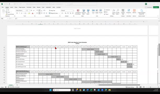
Task: Toggle middle align in Alignment group
Action: point(39,10)
